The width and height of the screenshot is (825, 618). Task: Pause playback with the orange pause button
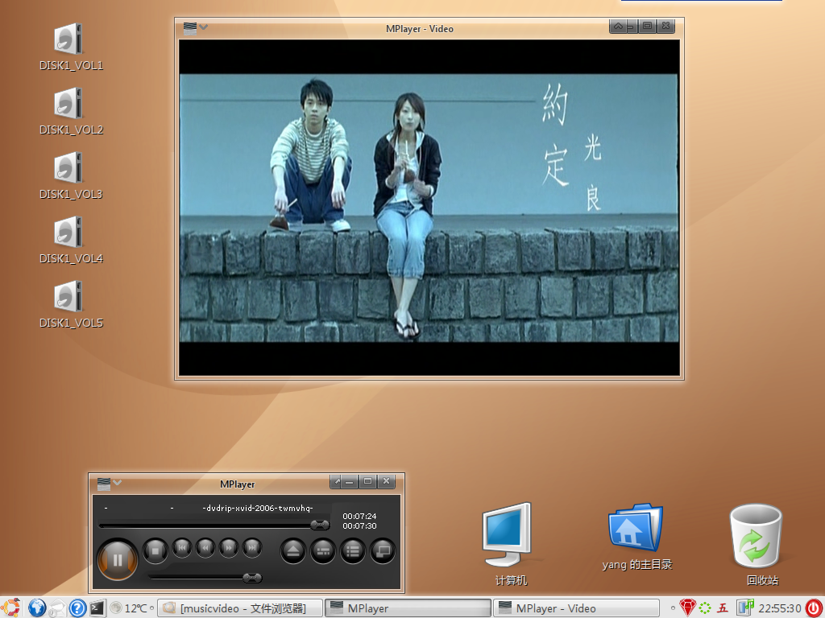tap(118, 559)
